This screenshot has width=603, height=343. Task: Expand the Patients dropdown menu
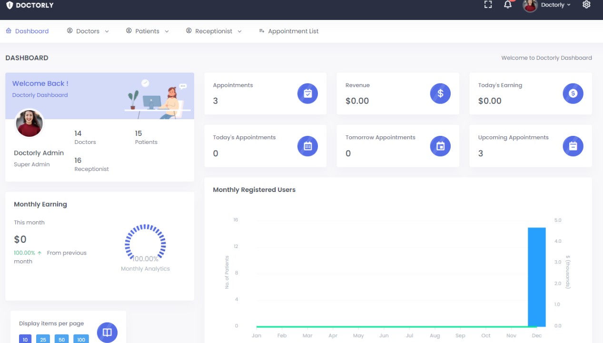point(148,31)
